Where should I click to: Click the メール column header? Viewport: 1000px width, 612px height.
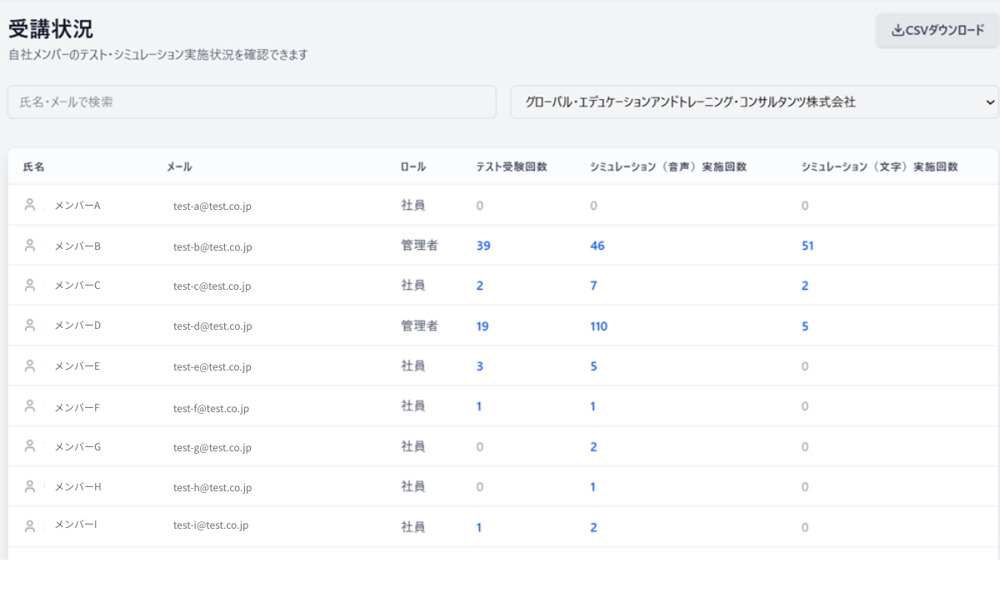(x=179, y=167)
